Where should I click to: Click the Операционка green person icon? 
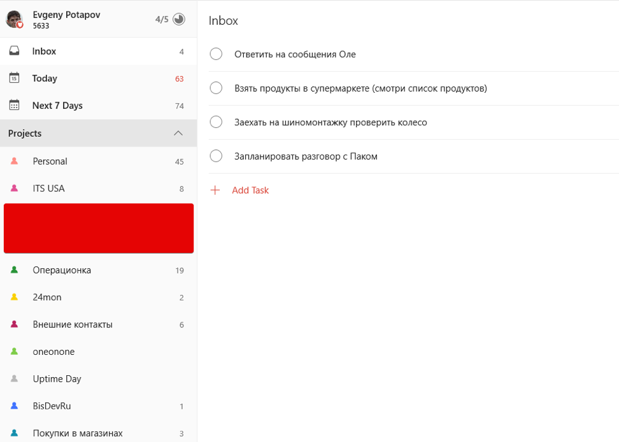14,270
